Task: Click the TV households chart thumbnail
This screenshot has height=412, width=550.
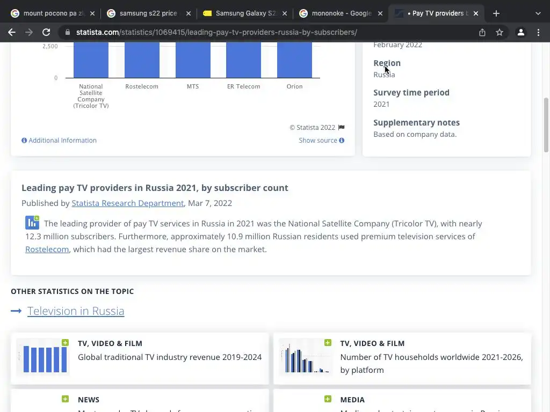Action: (306, 357)
